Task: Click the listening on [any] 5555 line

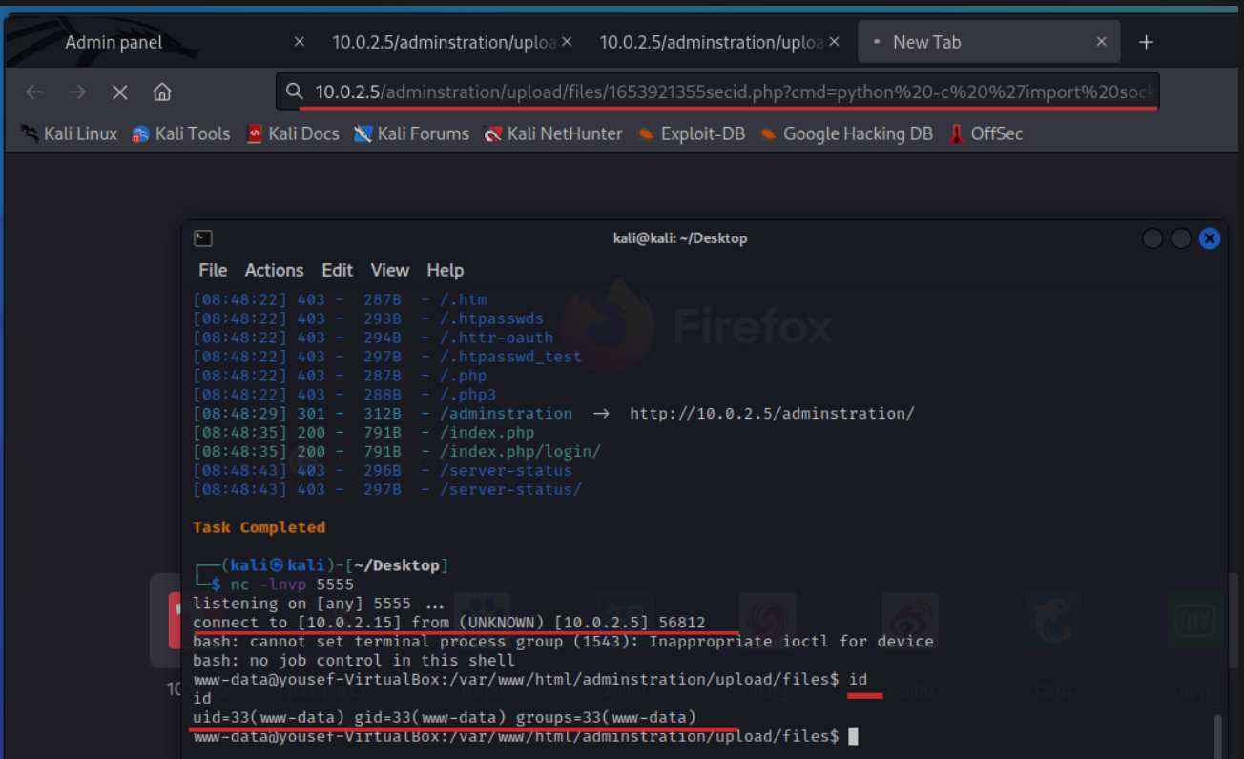Action: [x=319, y=604]
